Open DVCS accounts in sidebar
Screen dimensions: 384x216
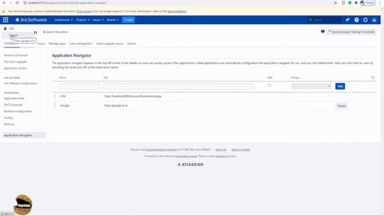tap(13, 105)
